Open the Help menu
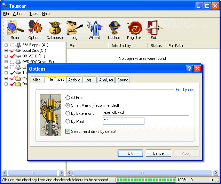Viewport: 221px width, 184px height. (46, 14)
